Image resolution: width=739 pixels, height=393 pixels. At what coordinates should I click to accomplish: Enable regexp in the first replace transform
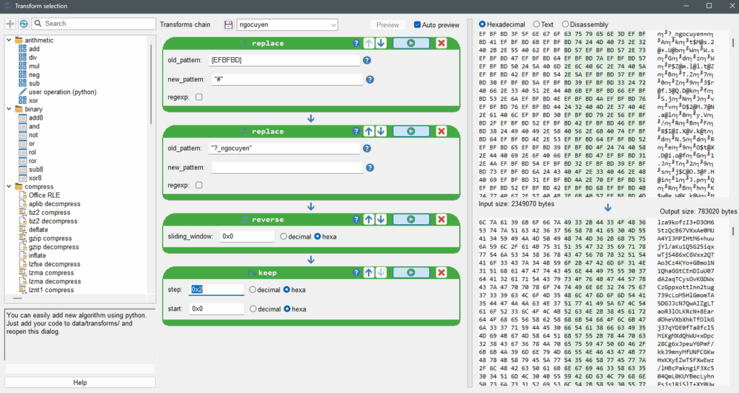click(198, 97)
